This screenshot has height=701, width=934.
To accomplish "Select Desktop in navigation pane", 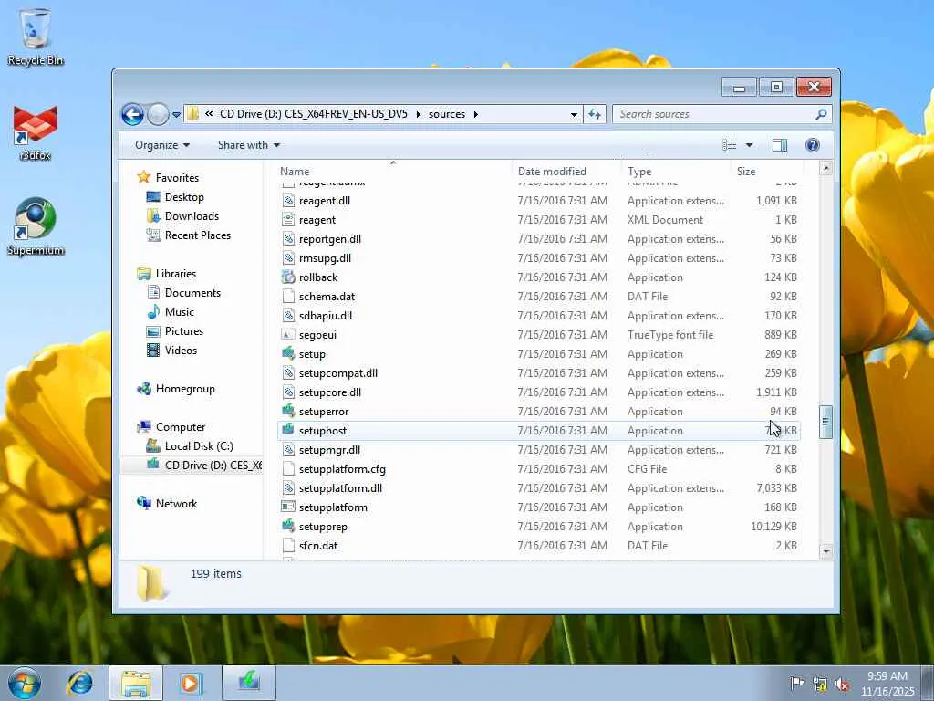I will click(x=175, y=197).
